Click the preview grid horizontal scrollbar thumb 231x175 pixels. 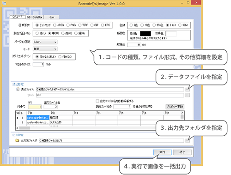(24, 128)
